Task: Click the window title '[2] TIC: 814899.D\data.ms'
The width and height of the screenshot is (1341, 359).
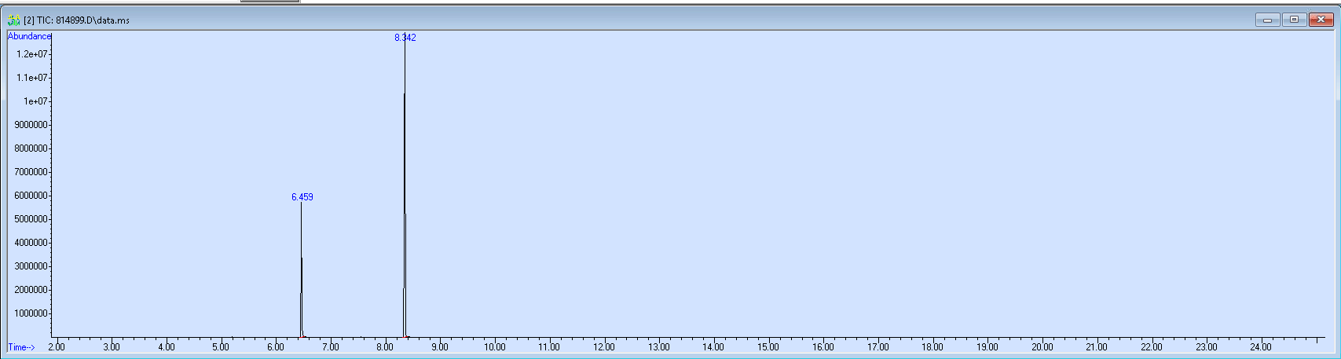Action: [x=77, y=20]
